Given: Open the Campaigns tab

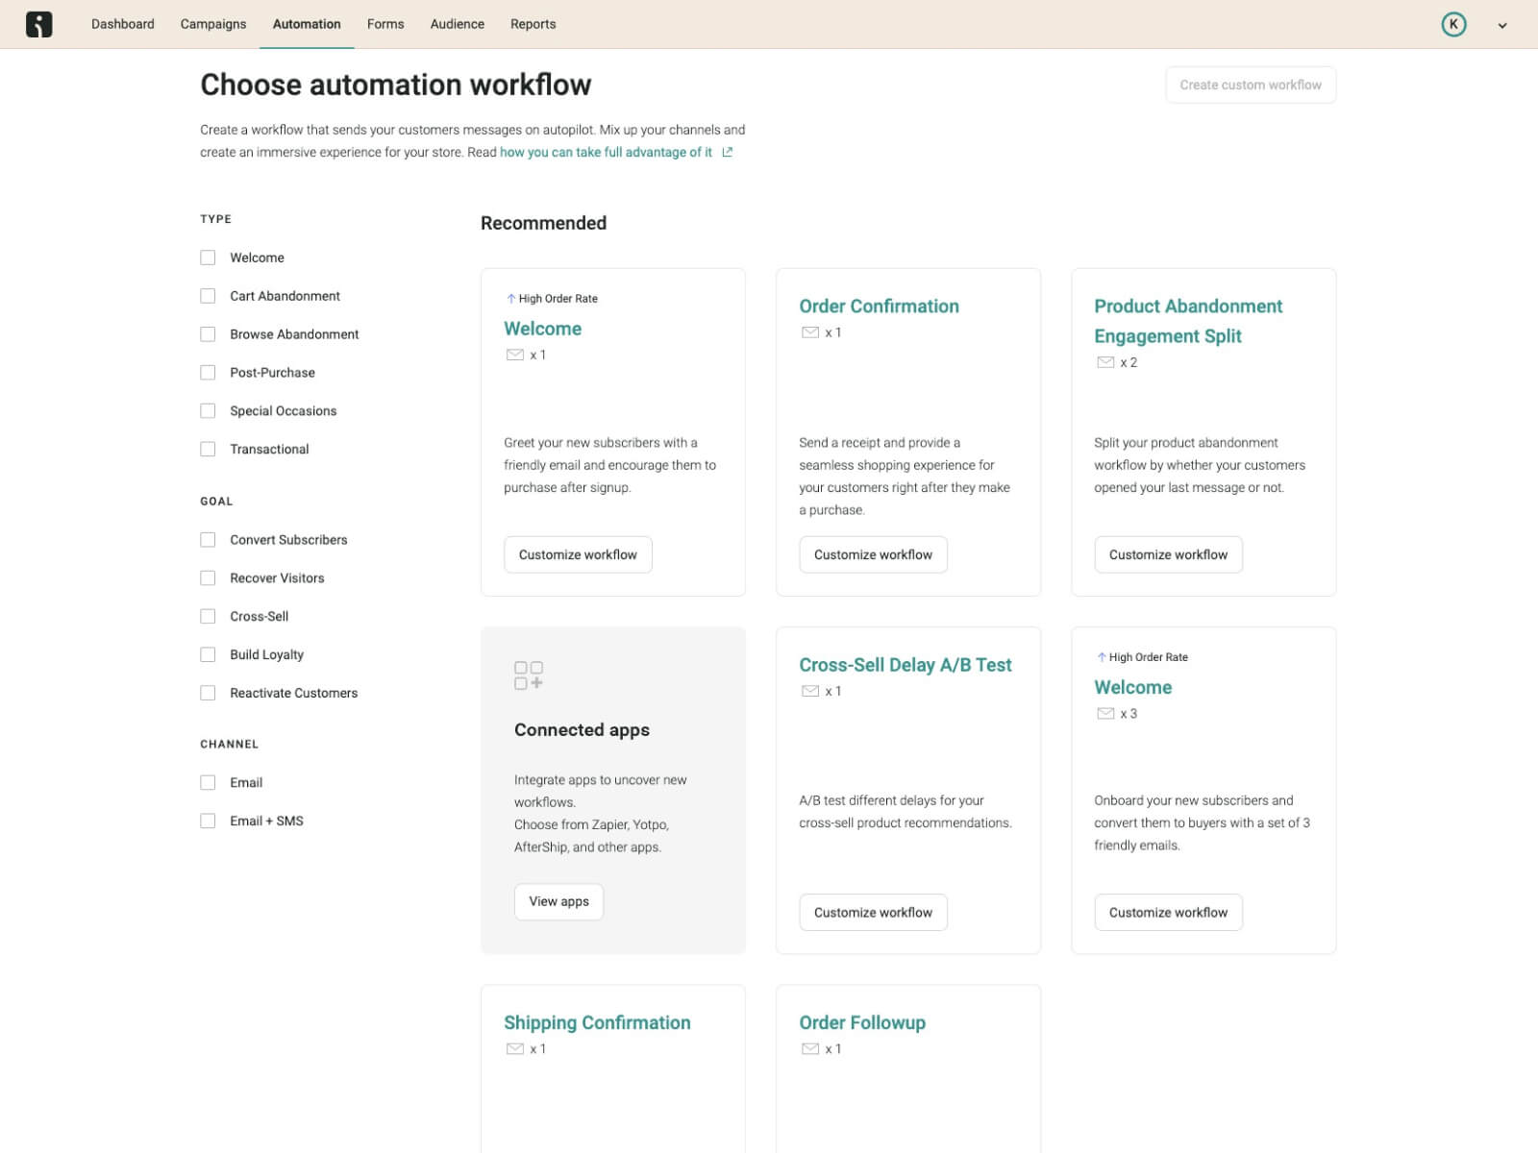Looking at the screenshot, I should 213,24.
